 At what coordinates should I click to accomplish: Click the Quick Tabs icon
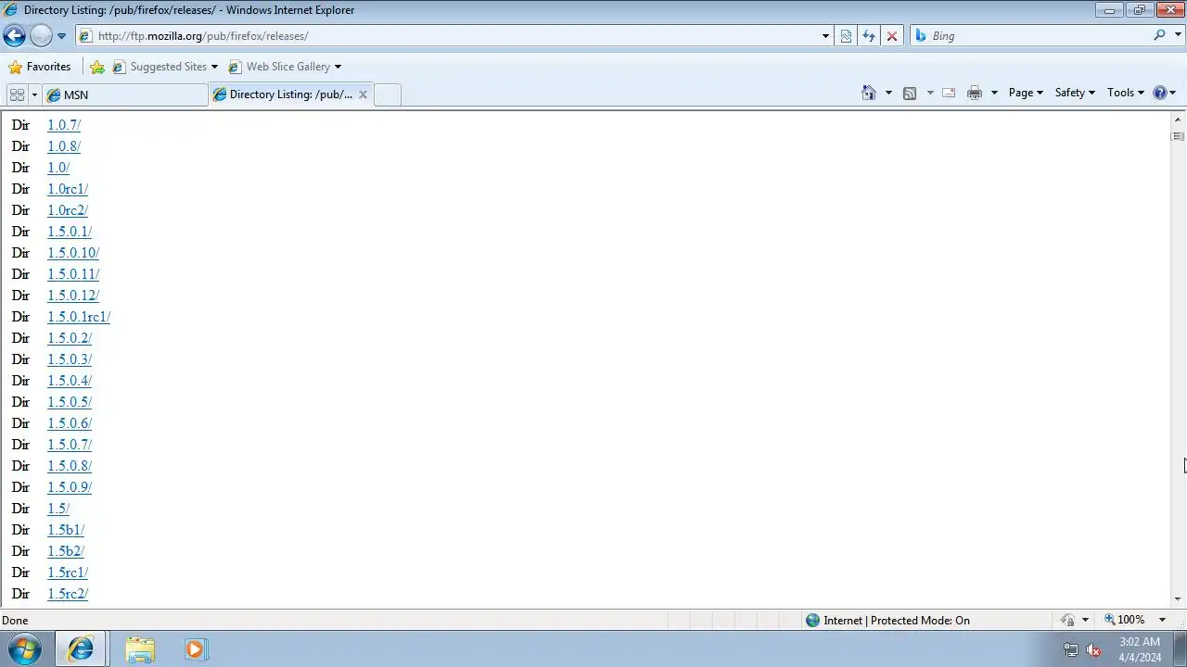click(17, 94)
